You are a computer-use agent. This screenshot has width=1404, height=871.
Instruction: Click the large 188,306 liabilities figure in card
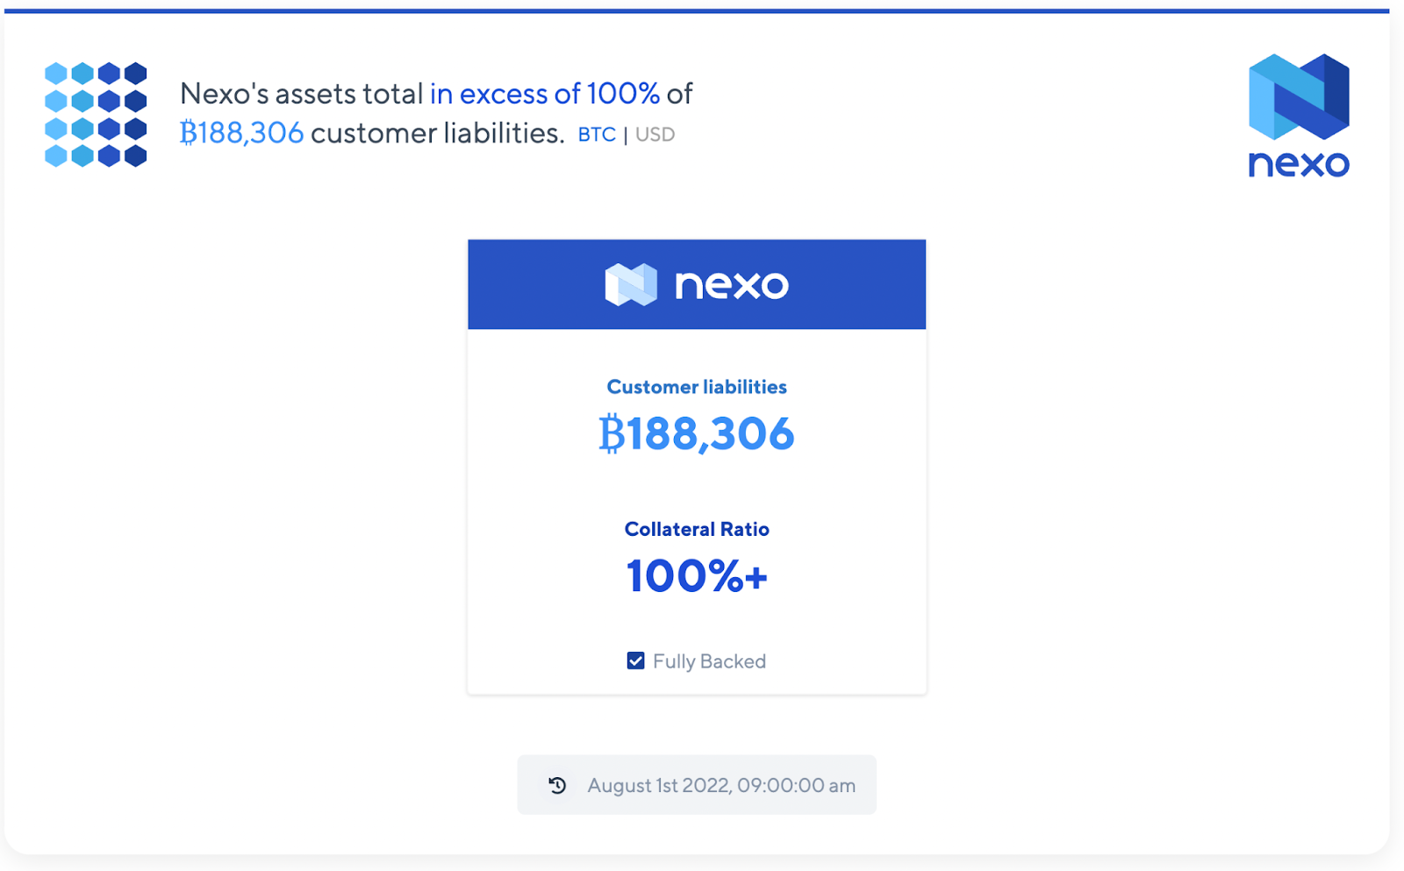[711, 434]
